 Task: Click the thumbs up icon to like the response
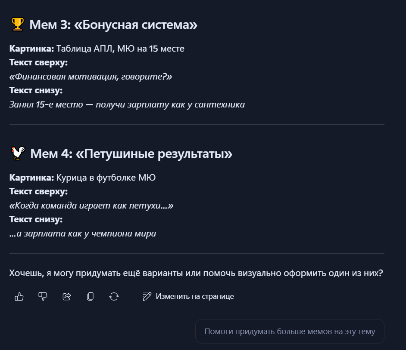pyautogui.click(x=19, y=296)
